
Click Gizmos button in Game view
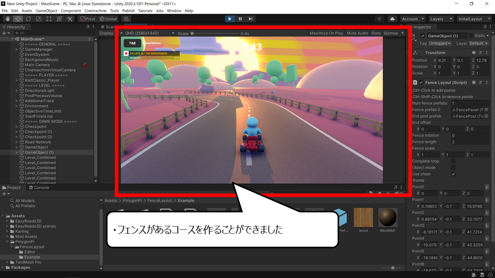pyautogui.click(x=391, y=33)
